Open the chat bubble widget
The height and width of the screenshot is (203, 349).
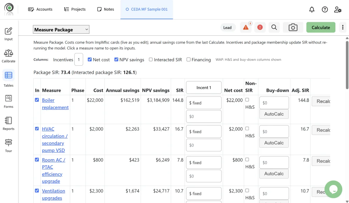coord(333,189)
